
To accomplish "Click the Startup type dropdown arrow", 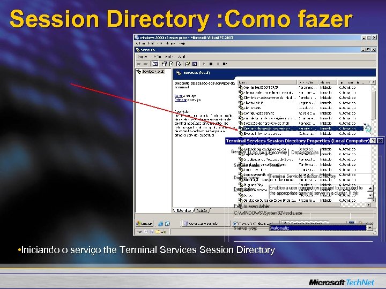I will click(x=370, y=228).
